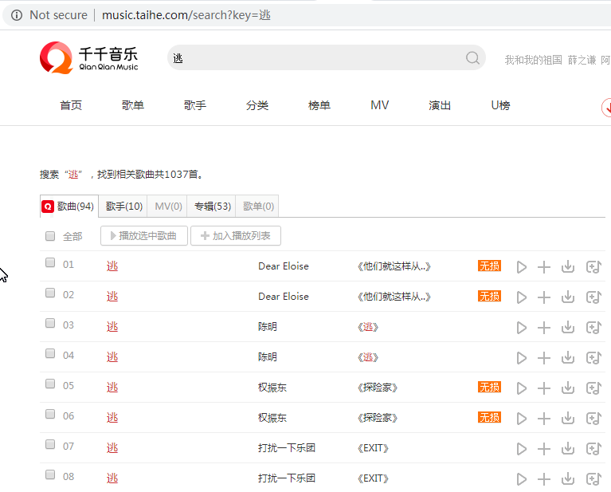Click the MV icon for song 02

pyautogui.click(x=593, y=297)
